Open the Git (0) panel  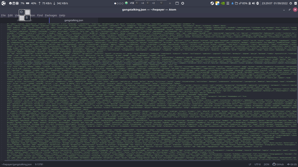(292, 164)
